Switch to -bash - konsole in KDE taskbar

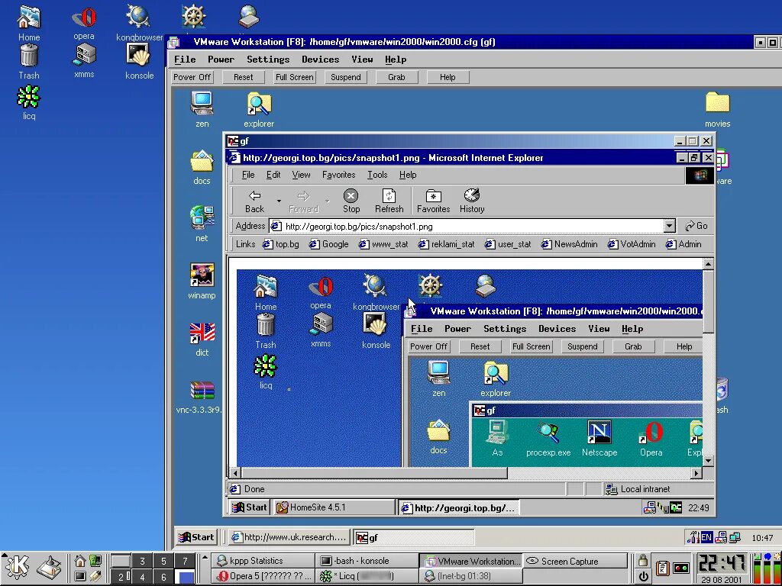[x=366, y=561]
